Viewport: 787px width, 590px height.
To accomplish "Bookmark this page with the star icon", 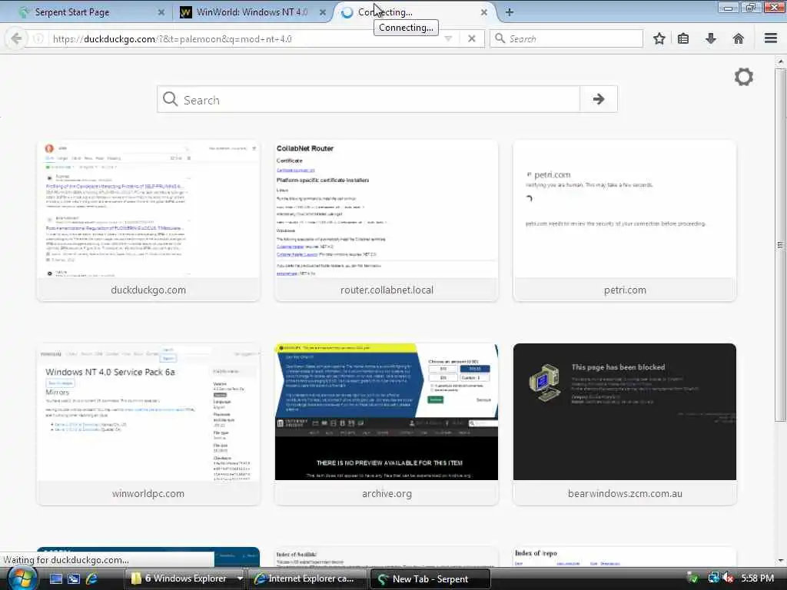I will pyautogui.click(x=659, y=38).
